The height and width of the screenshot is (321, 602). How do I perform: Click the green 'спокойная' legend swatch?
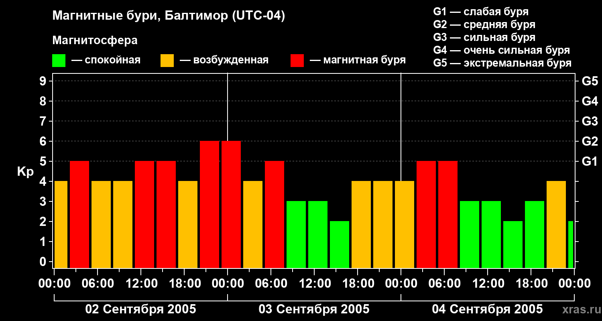click(x=59, y=61)
